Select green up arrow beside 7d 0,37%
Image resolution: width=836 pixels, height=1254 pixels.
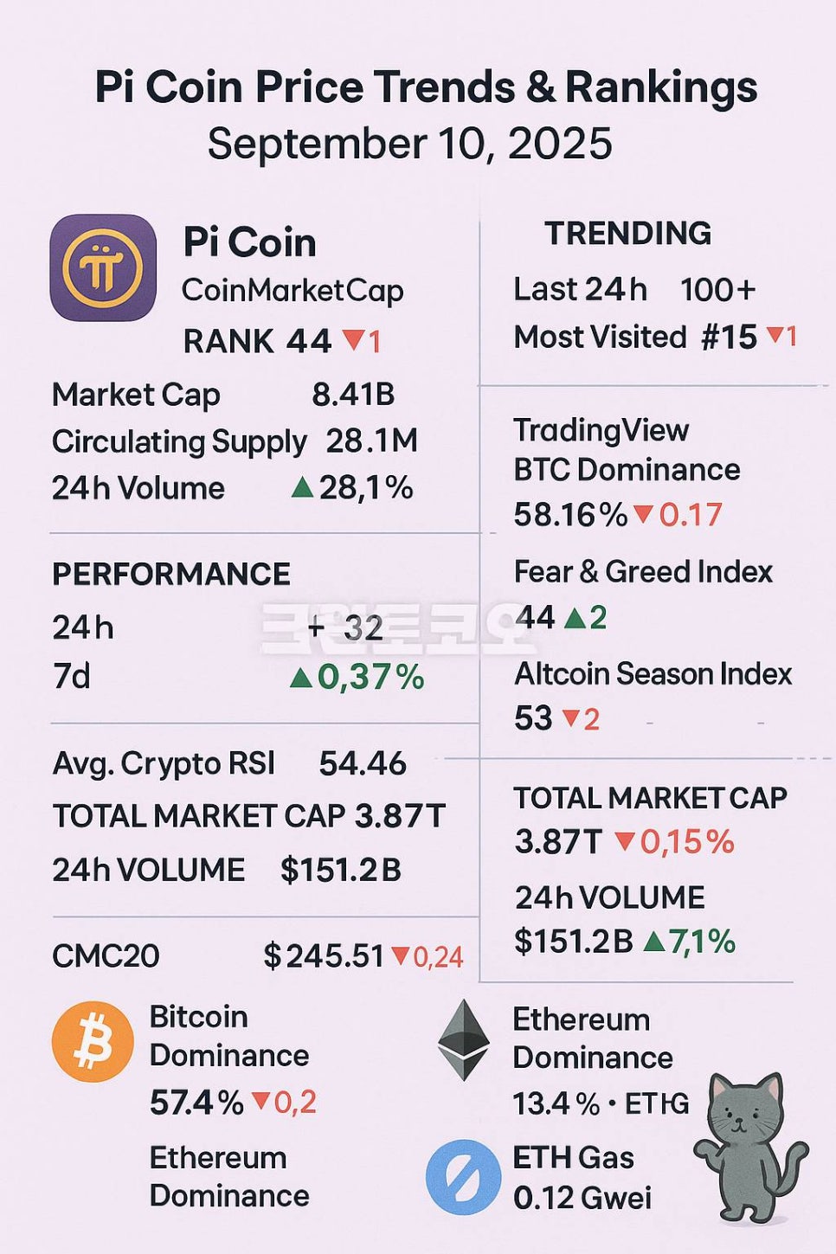301,677
